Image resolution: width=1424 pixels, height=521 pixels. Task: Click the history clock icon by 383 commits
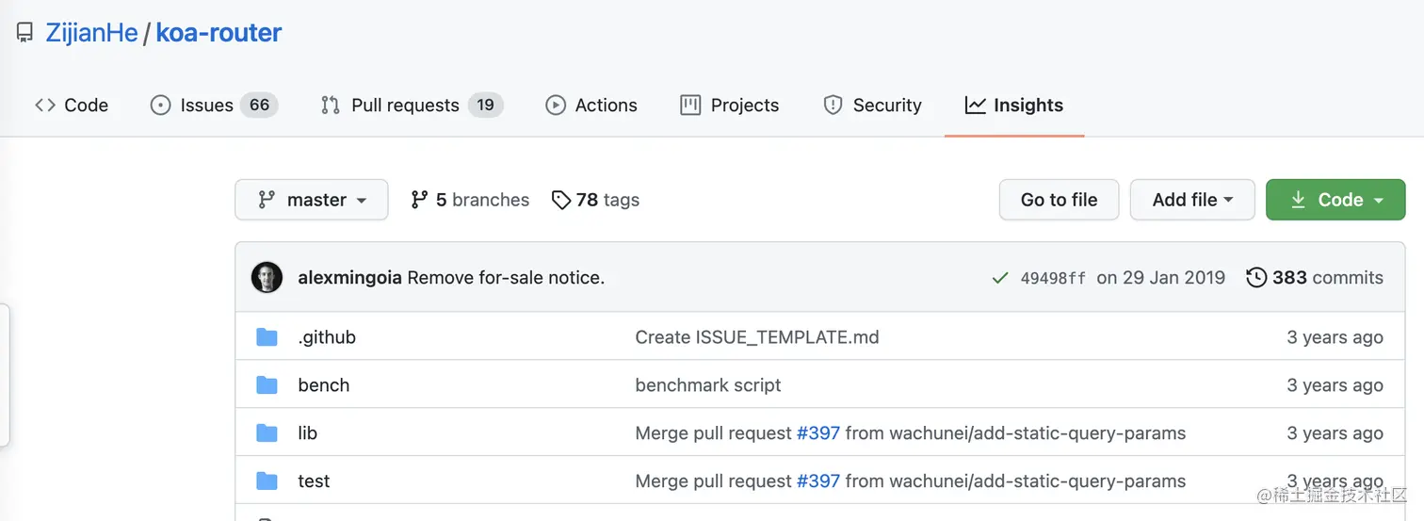point(1256,278)
